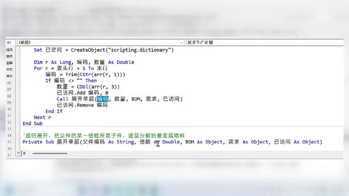The width and height of the screenshot is (349, 196).
Task: Click the green 递归展开 comment line
Action: click(104, 136)
